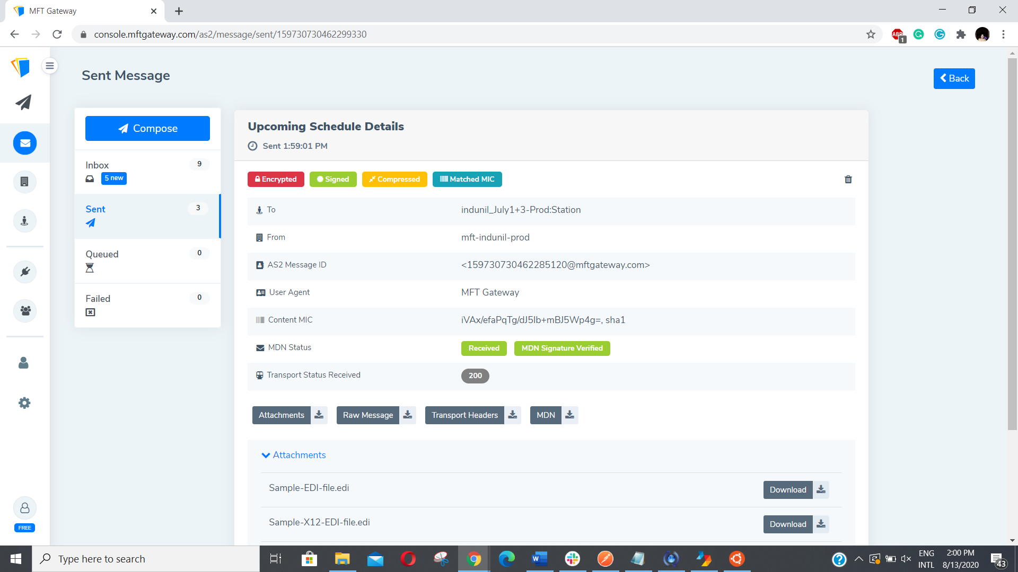
Task: Open File Explorer from taskbar
Action: coord(342,559)
